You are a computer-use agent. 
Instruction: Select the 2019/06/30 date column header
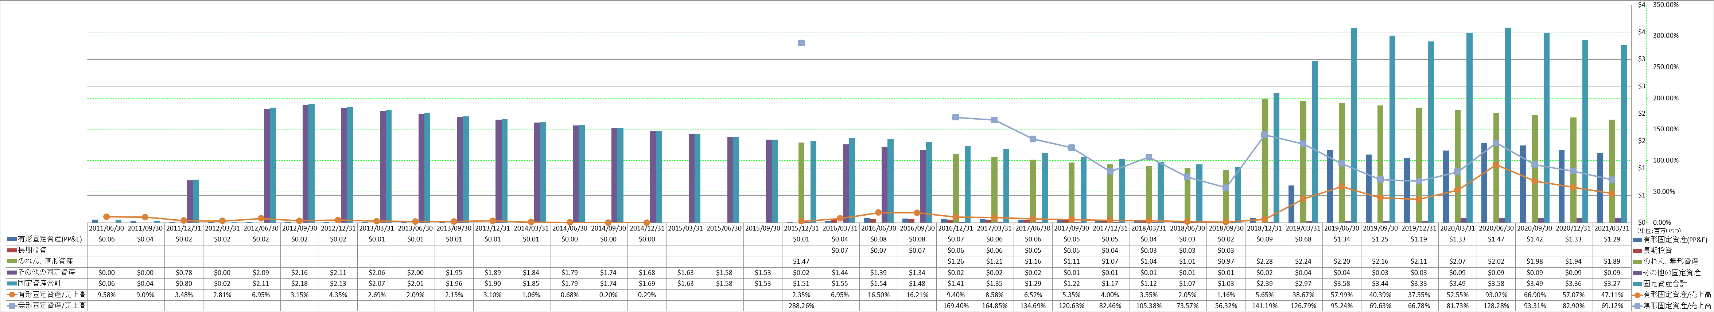(1341, 228)
